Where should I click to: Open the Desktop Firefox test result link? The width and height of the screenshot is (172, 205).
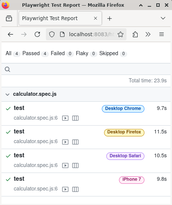(19, 132)
